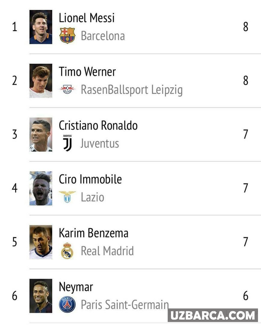Click the RB Leipzig club logo
Image resolution: width=261 pixels, height=325 pixels.
tap(67, 89)
